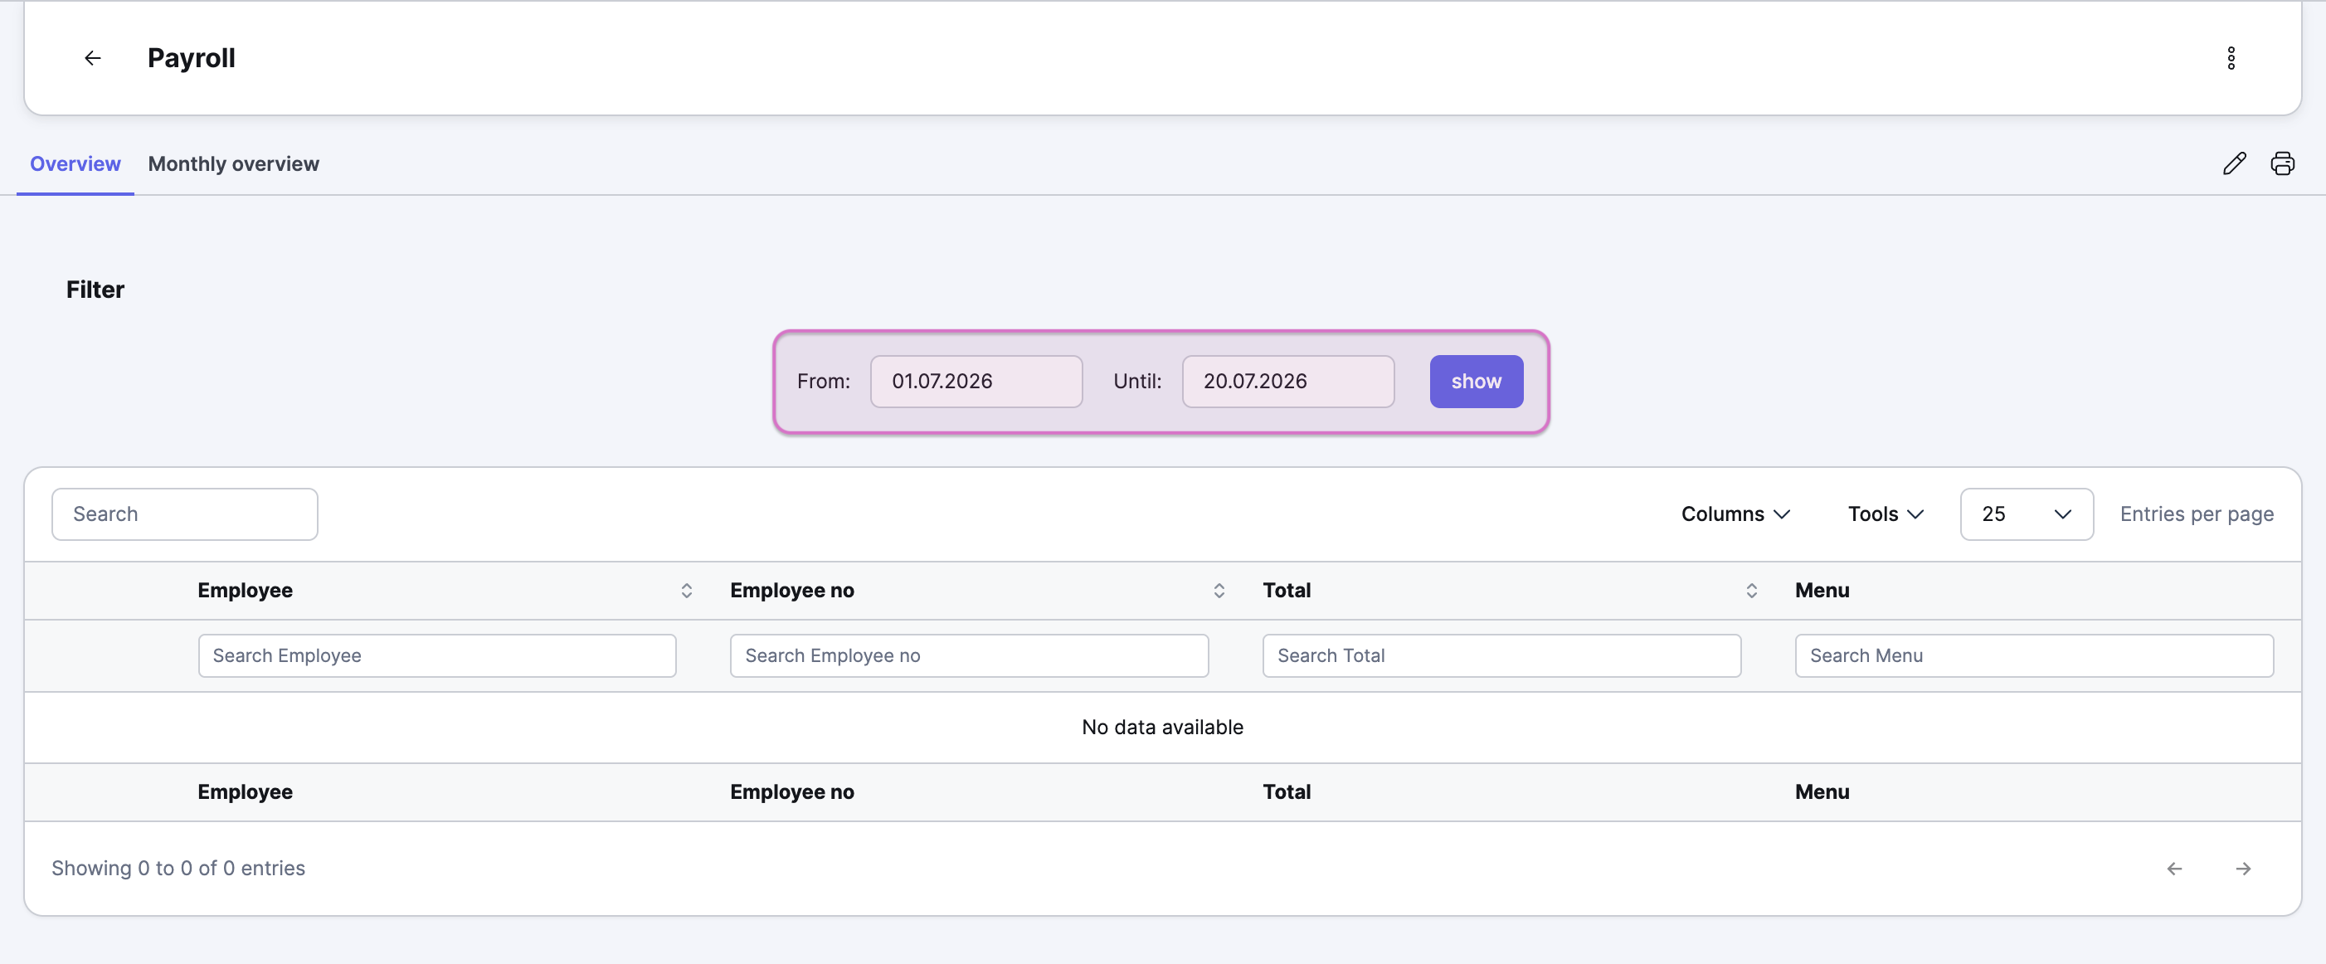Click the Total header in the table's top row
Screen dimensions: 2326x964
pos(1286,591)
